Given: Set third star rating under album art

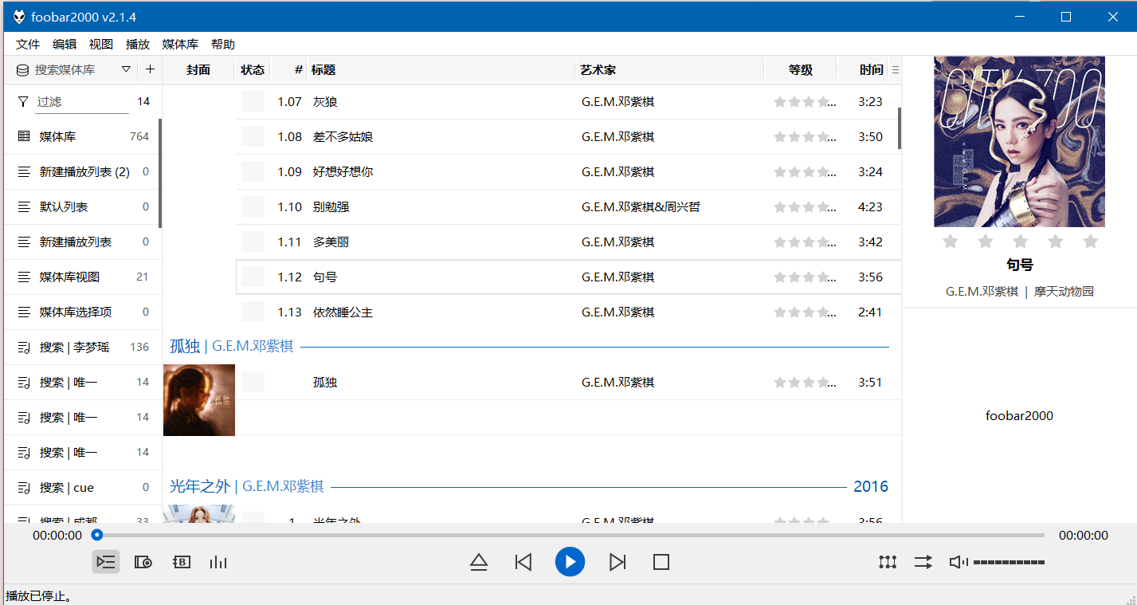Looking at the screenshot, I should point(1020,241).
